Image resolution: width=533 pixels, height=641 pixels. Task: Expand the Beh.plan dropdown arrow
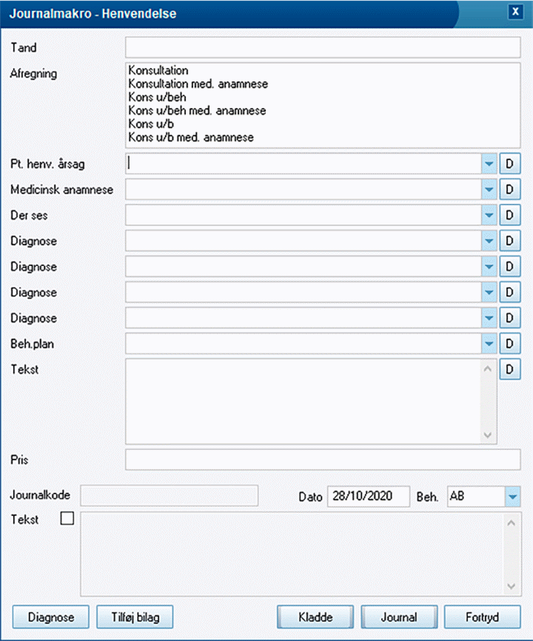click(x=489, y=343)
